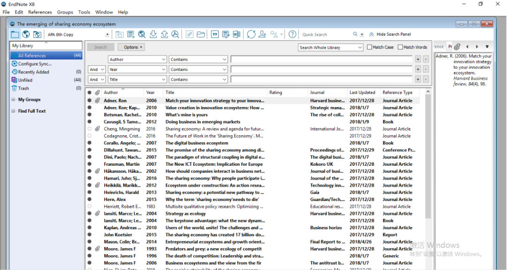Open the Tools menu
Viewport: 507px width, 270px height.
(x=84, y=12)
